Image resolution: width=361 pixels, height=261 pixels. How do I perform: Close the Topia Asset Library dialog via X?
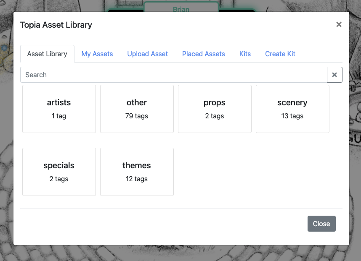click(339, 24)
